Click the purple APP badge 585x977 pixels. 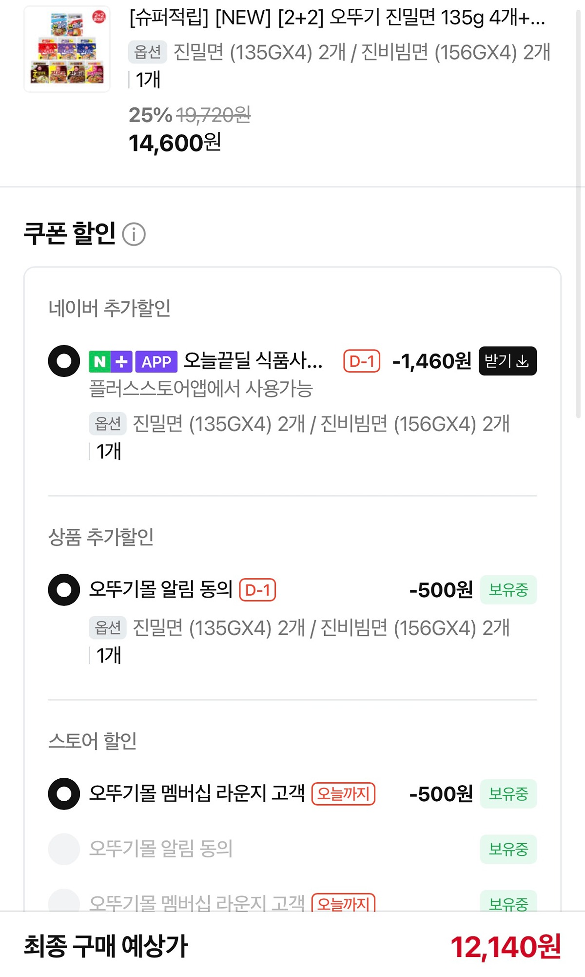tap(156, 362)
